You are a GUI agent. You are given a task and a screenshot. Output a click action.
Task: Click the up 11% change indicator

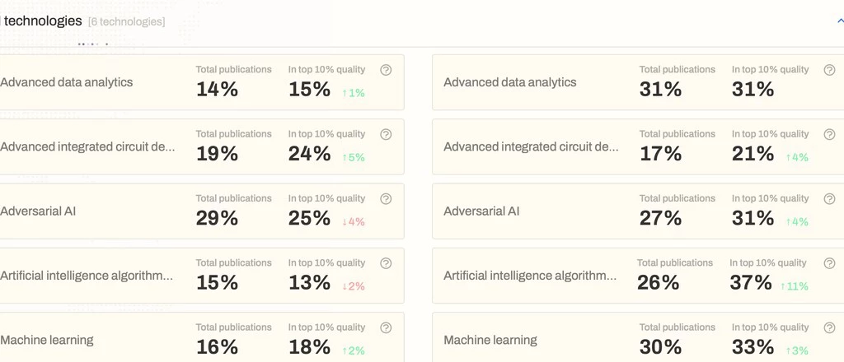pos(795,286)
